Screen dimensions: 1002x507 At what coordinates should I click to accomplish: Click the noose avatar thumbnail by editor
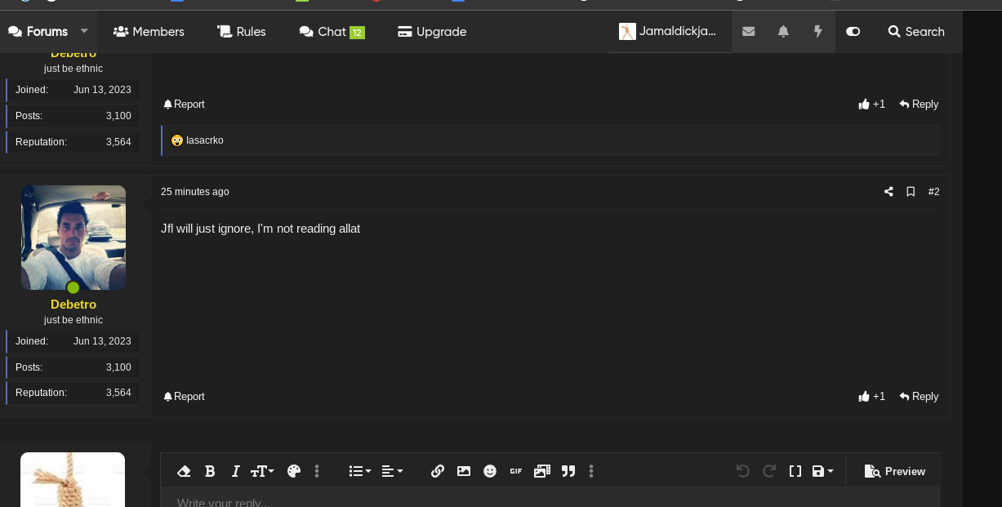73,480
